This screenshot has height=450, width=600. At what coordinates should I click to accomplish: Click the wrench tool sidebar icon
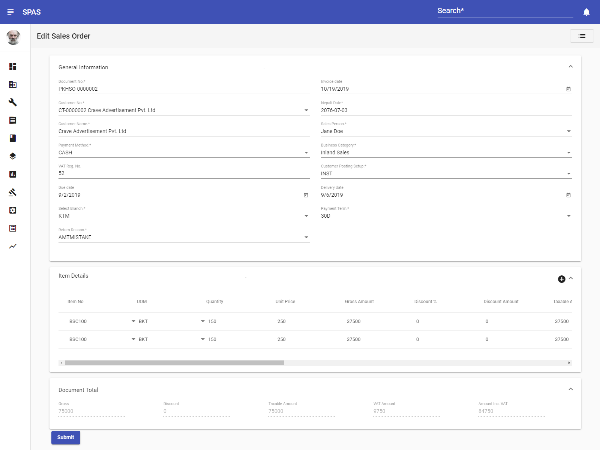(x=13, y=102)
